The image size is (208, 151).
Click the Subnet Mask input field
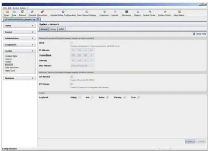coord(82,55)
